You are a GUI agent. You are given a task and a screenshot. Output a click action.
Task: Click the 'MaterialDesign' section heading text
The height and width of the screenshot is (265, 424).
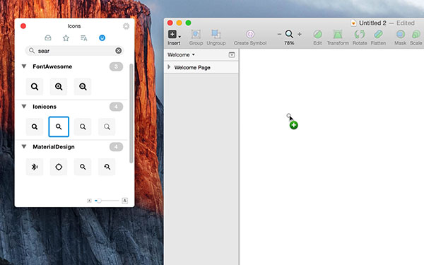click(x=54, y=147)
